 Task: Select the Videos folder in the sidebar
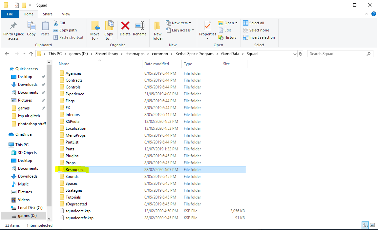tap(20, 200)
